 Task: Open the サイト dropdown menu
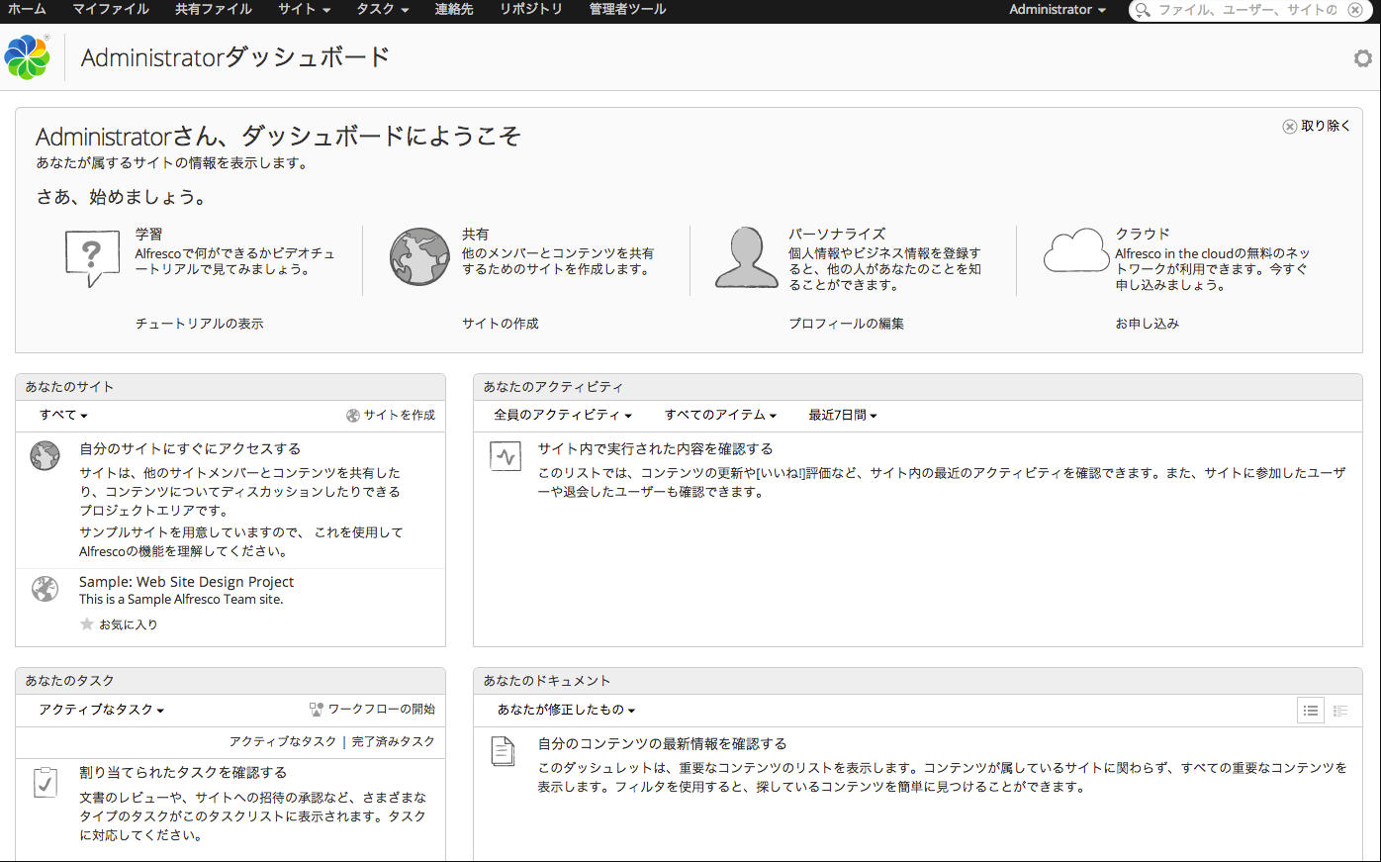pos(304,10)
